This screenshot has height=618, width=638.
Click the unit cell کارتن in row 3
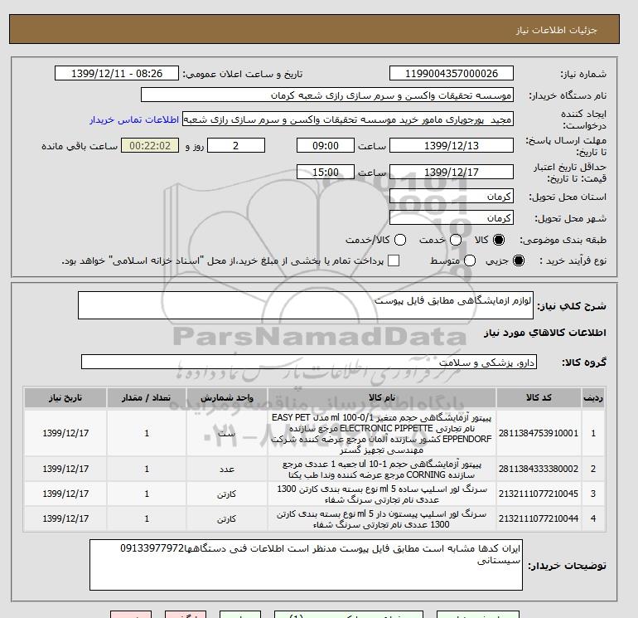(227, 494)
